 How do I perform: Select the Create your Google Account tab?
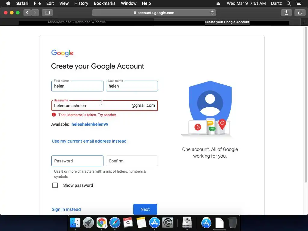click(x=227, y=22)
